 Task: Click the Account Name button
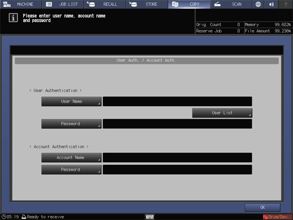point(71,158)
